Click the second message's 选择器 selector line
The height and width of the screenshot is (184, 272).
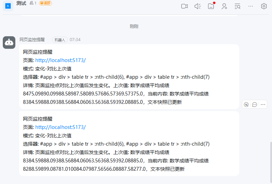click(116, 144)
